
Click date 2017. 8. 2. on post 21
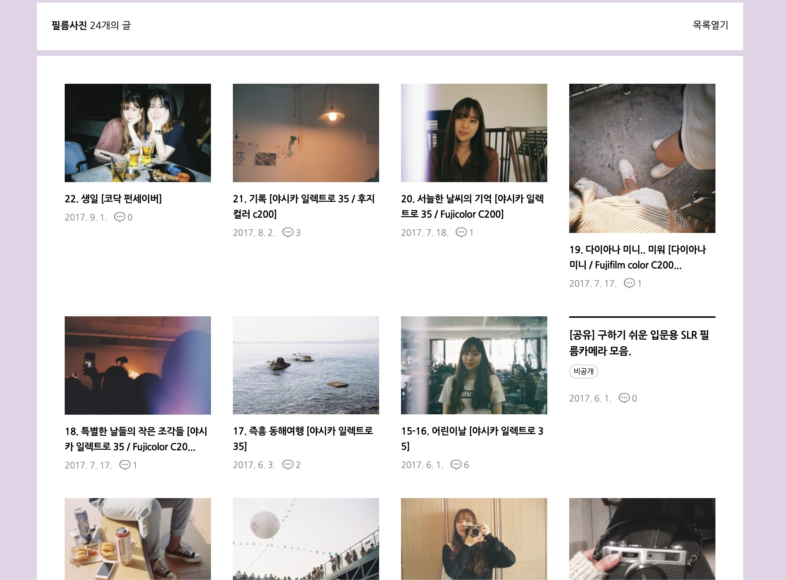(254, 233)
